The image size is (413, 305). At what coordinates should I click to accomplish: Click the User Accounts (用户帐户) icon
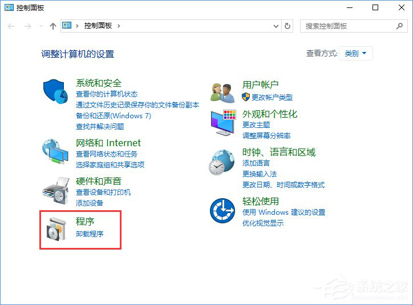[x=222, y=91]
